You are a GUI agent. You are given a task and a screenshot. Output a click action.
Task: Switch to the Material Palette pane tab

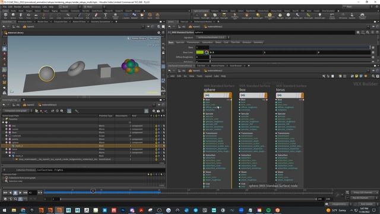(218, 65)
